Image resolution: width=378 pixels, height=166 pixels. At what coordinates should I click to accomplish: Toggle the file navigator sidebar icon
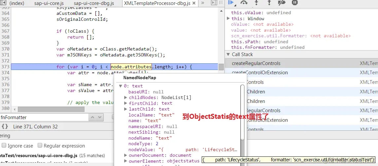tap(4, 3)
